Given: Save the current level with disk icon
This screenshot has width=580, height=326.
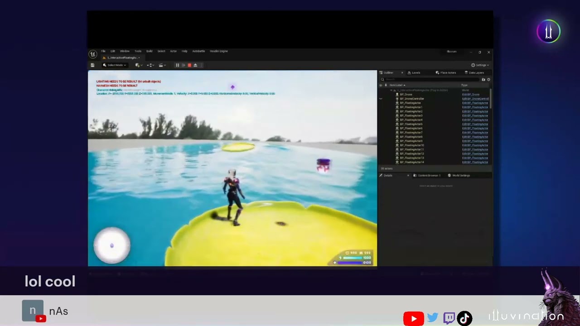Looking at the screenshot, I should click(x=92, y=65).
